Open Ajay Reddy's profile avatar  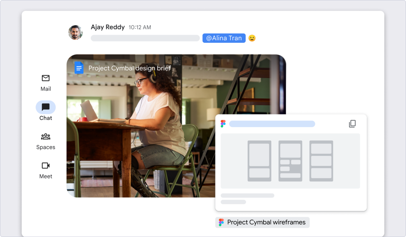pyautogui.click(x=75, y=31)
